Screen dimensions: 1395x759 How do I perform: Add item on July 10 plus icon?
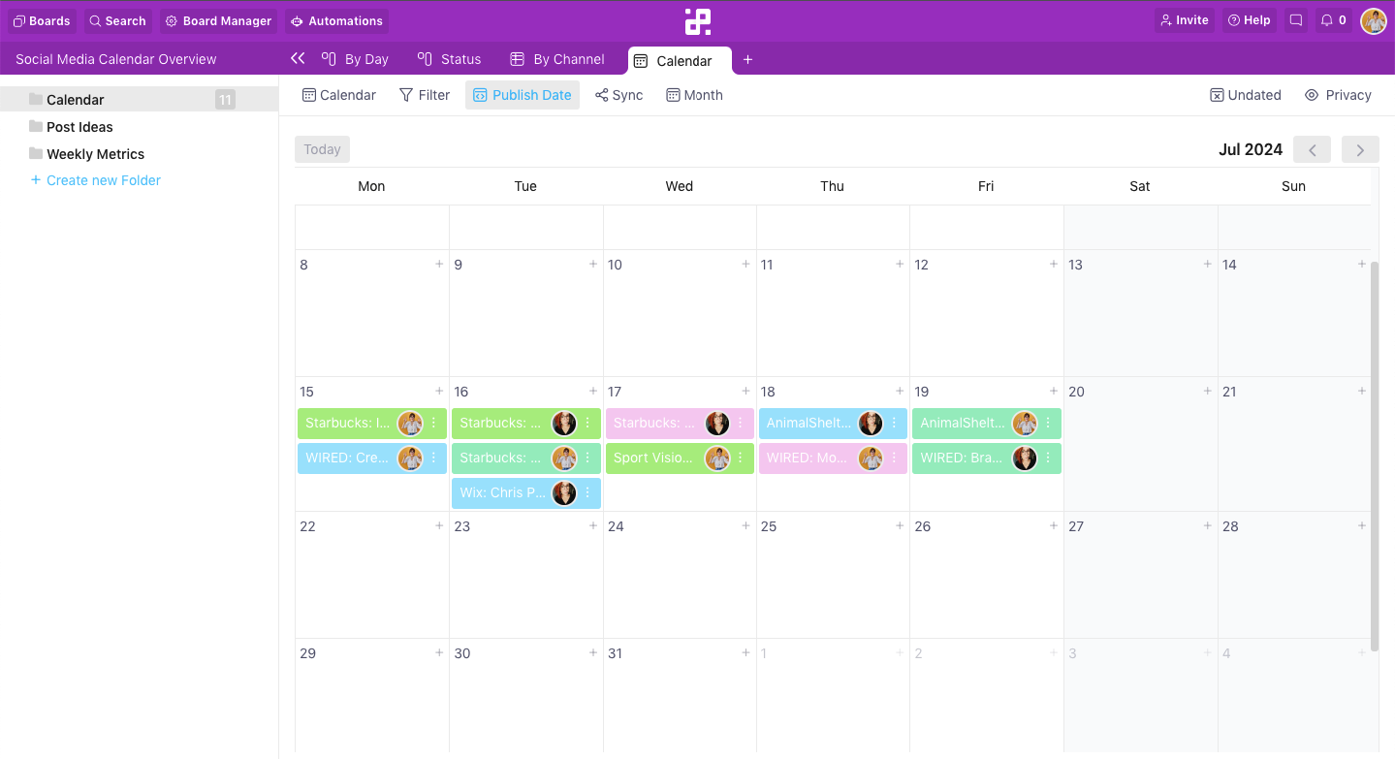tap(745, 264)
